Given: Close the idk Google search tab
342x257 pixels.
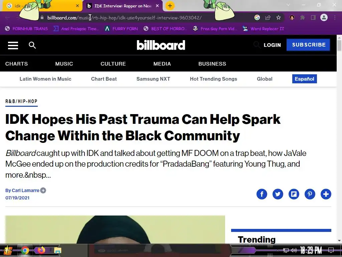Looking at the screenshot, I should point(77,6).
